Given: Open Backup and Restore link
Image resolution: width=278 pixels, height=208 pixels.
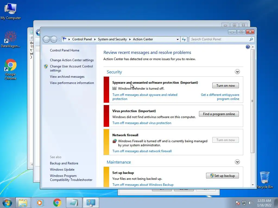Looking at the screenshot, I should 64,163.
